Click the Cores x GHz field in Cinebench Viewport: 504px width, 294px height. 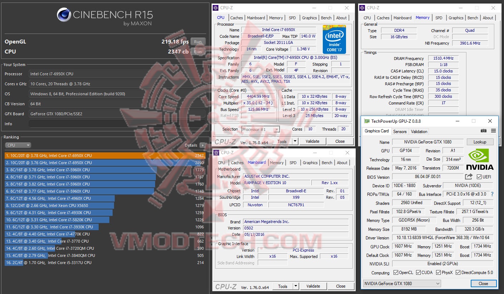(117, 84)
